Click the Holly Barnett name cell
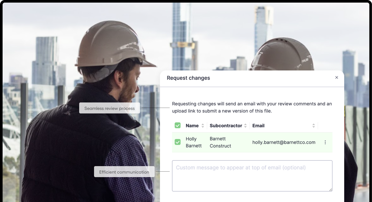Screen dimensions: 372x202 point(194,142)
